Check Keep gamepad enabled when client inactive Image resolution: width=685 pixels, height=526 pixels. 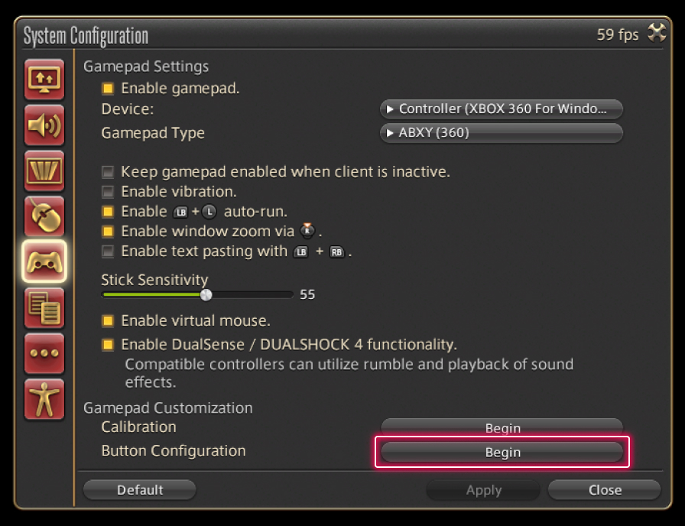click(x=108, y=172)
